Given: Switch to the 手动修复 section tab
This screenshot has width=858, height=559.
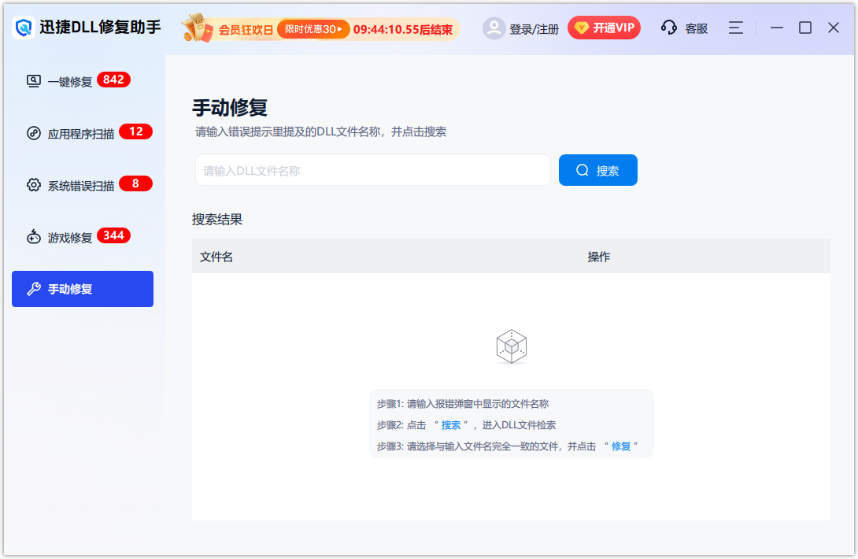Looking at the screenshot, I should click(82, 288).
